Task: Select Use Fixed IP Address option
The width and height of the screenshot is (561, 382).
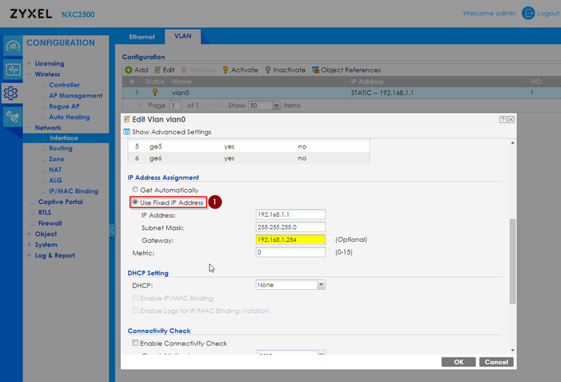Action: tap(135, 203)
